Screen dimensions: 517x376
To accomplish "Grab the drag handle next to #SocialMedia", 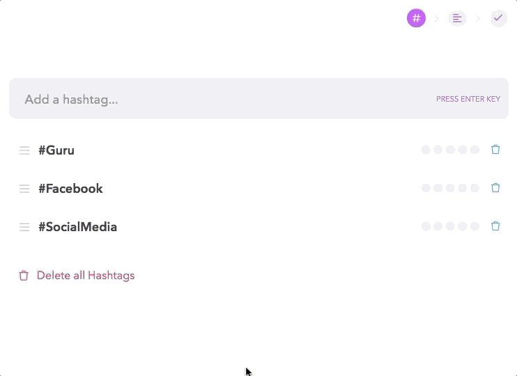I will [x=24, y=227].
